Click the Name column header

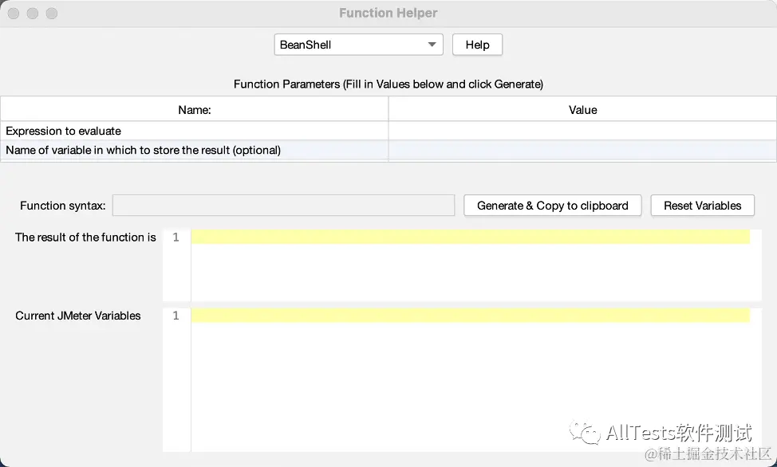point(195,110)
